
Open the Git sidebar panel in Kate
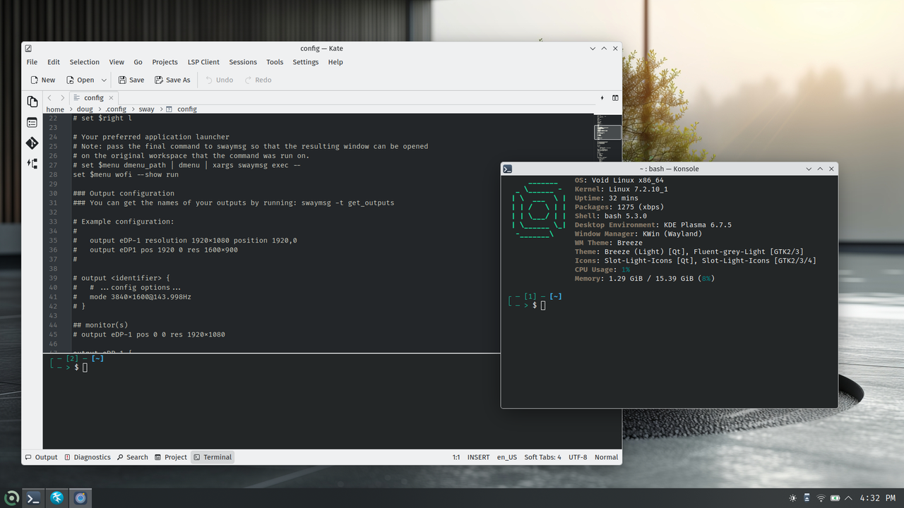point(32,143)
